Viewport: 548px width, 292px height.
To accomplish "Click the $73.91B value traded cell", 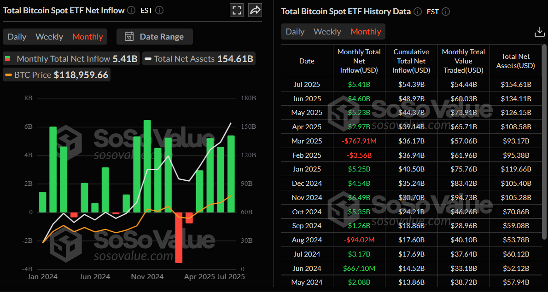I will [x=463, y=113].
